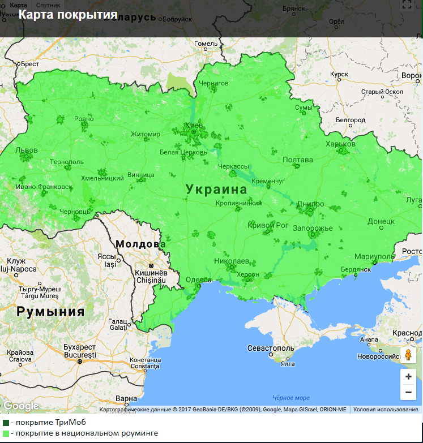Screen dimensions: 423x443
Task: Toggle fullscreen map view icon
Action: coord(407,4)
